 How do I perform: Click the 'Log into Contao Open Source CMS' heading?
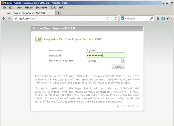pos(73,39)
